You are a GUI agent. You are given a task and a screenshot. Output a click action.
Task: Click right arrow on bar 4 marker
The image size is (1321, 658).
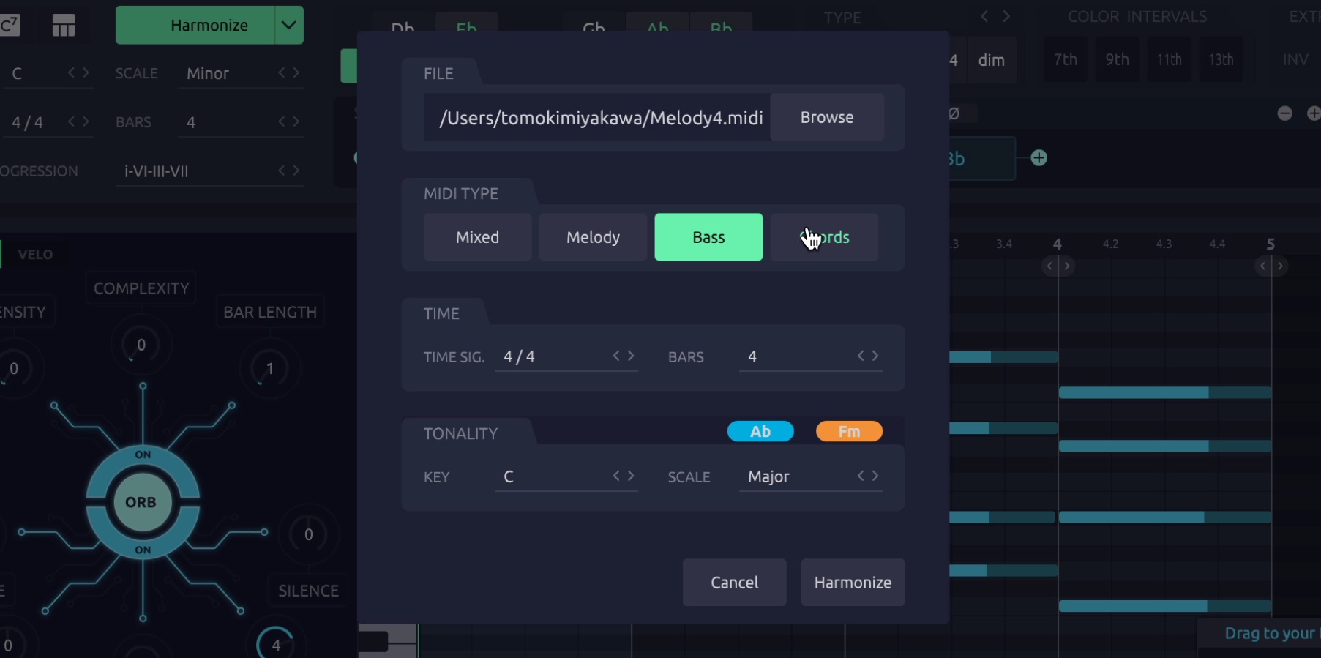(x=1067, y=266)
